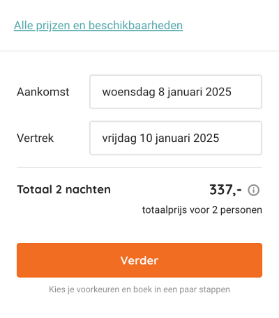This screenshot has height=318, width=279.
Task: Click the word 'nachten' in total row
Action: [88, 189]
